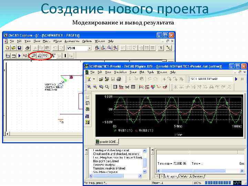The image size is (248, 186).
Task: Click 'Bias point calculated' output line
Action: [x=106, y=161]
